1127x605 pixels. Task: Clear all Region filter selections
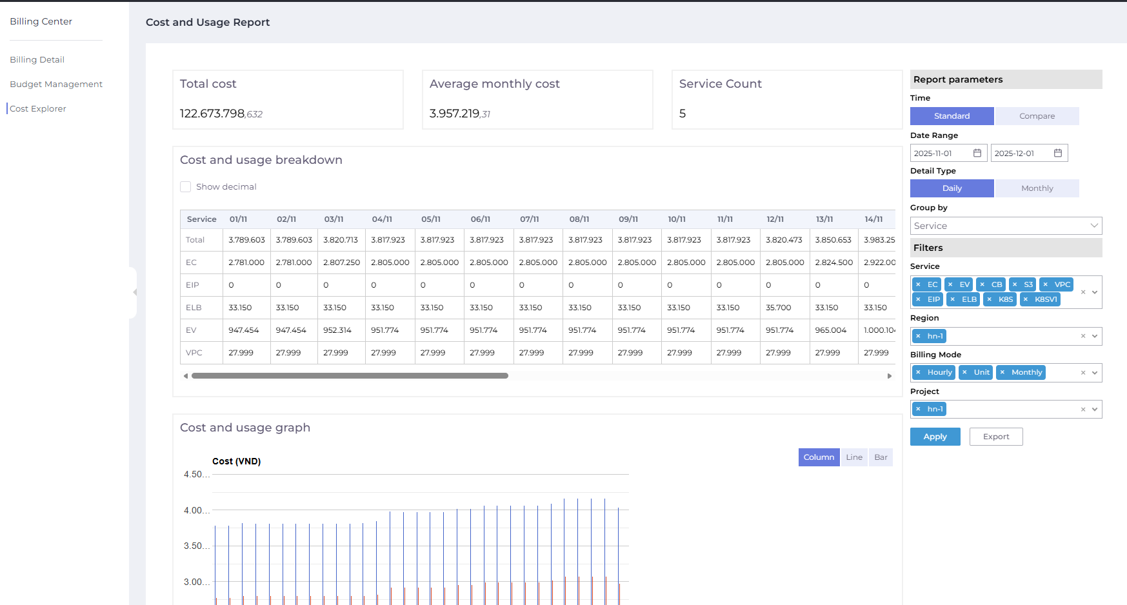click(x=1083, y=336)
